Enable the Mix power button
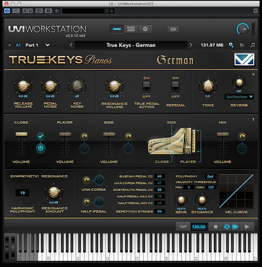This screenshot has width=262, height=267. click(x=242, y=148)
